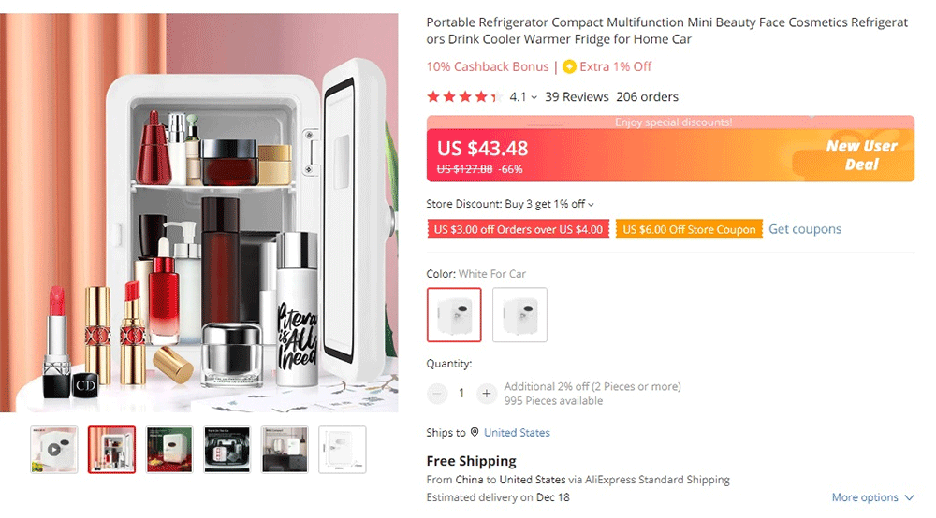The height and width of the screenshot is (518, 936).
Task: Open the 39 Reviews link
Action: click(x=577, y=96)
